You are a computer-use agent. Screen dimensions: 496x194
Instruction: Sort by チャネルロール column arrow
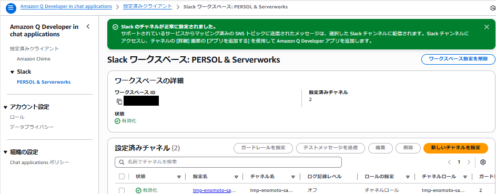pos(465,177)
